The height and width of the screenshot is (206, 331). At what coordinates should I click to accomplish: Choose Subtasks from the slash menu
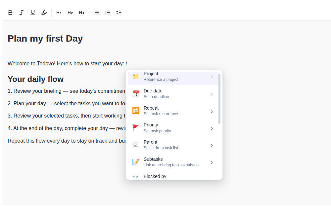point(173,162)
